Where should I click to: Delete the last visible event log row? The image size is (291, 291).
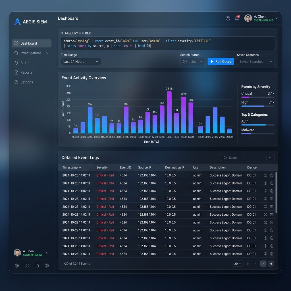coord(272,254)
